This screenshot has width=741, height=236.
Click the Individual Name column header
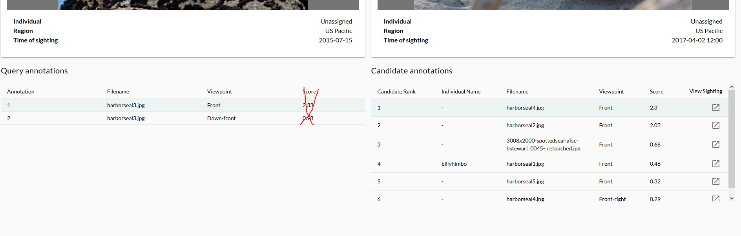(x=461, y=91)
